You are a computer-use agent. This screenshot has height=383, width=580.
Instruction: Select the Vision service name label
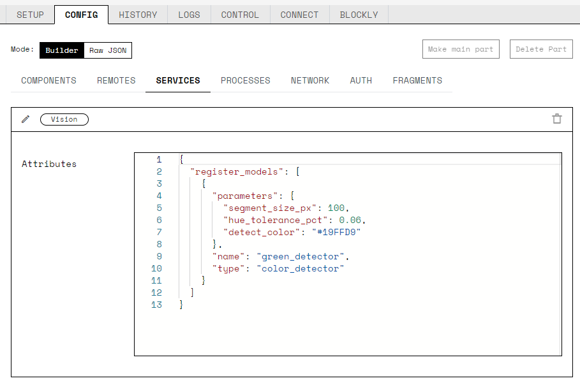pyautogui.click(x=64, y=119)
